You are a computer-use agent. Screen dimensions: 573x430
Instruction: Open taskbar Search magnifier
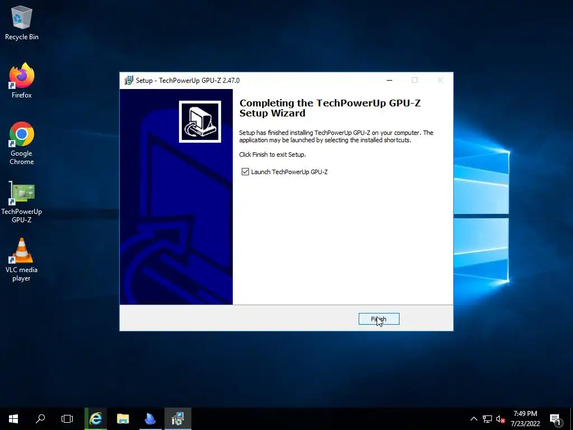40,419
